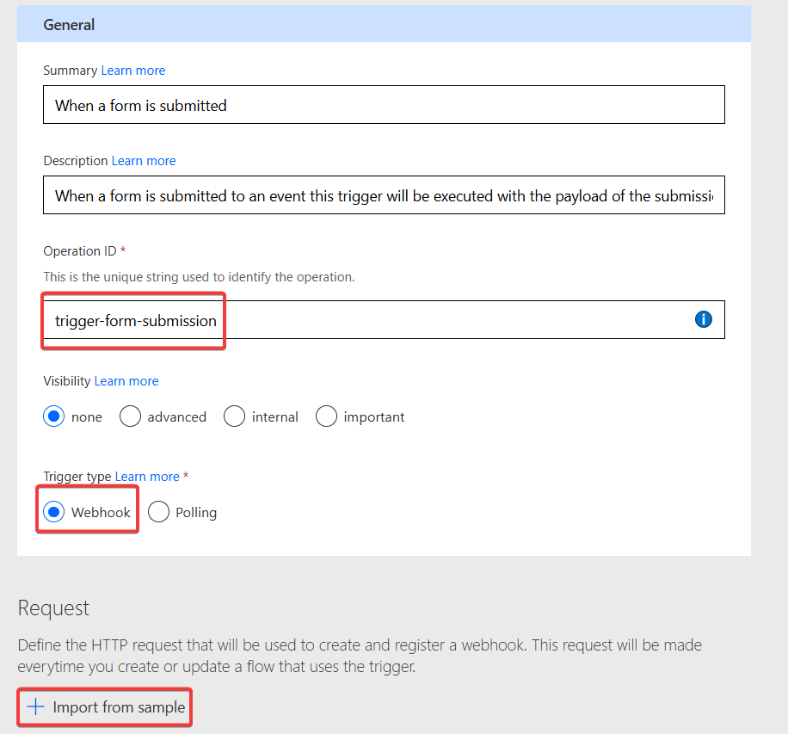Click the plus icon on Import from sample

tap(34, 706)
